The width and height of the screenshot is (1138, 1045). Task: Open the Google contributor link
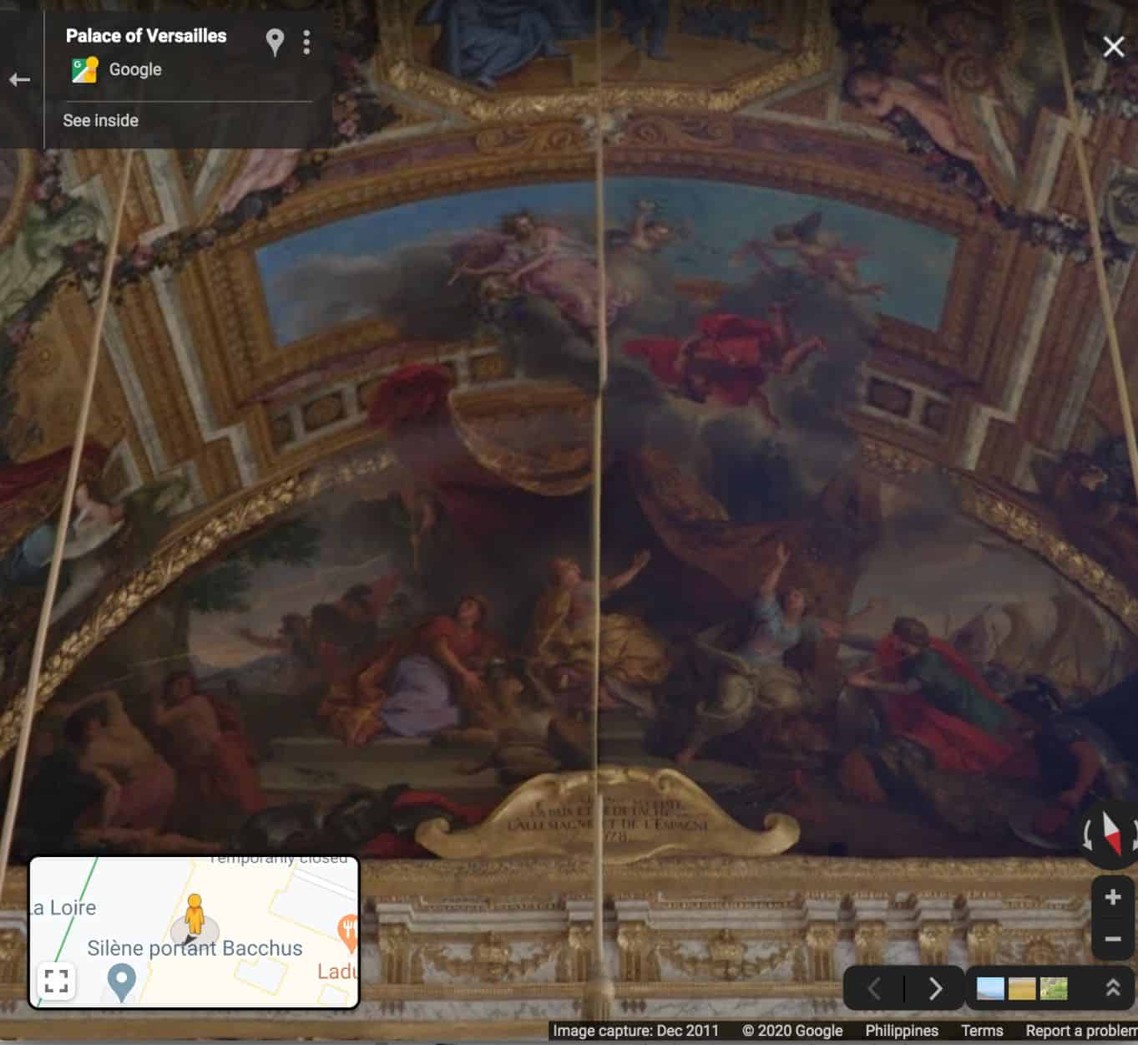pyautogui.click(x=135, y=69)
